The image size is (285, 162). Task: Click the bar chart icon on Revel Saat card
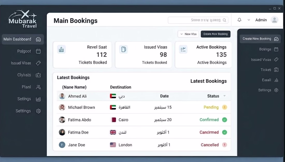coord(61,49)
